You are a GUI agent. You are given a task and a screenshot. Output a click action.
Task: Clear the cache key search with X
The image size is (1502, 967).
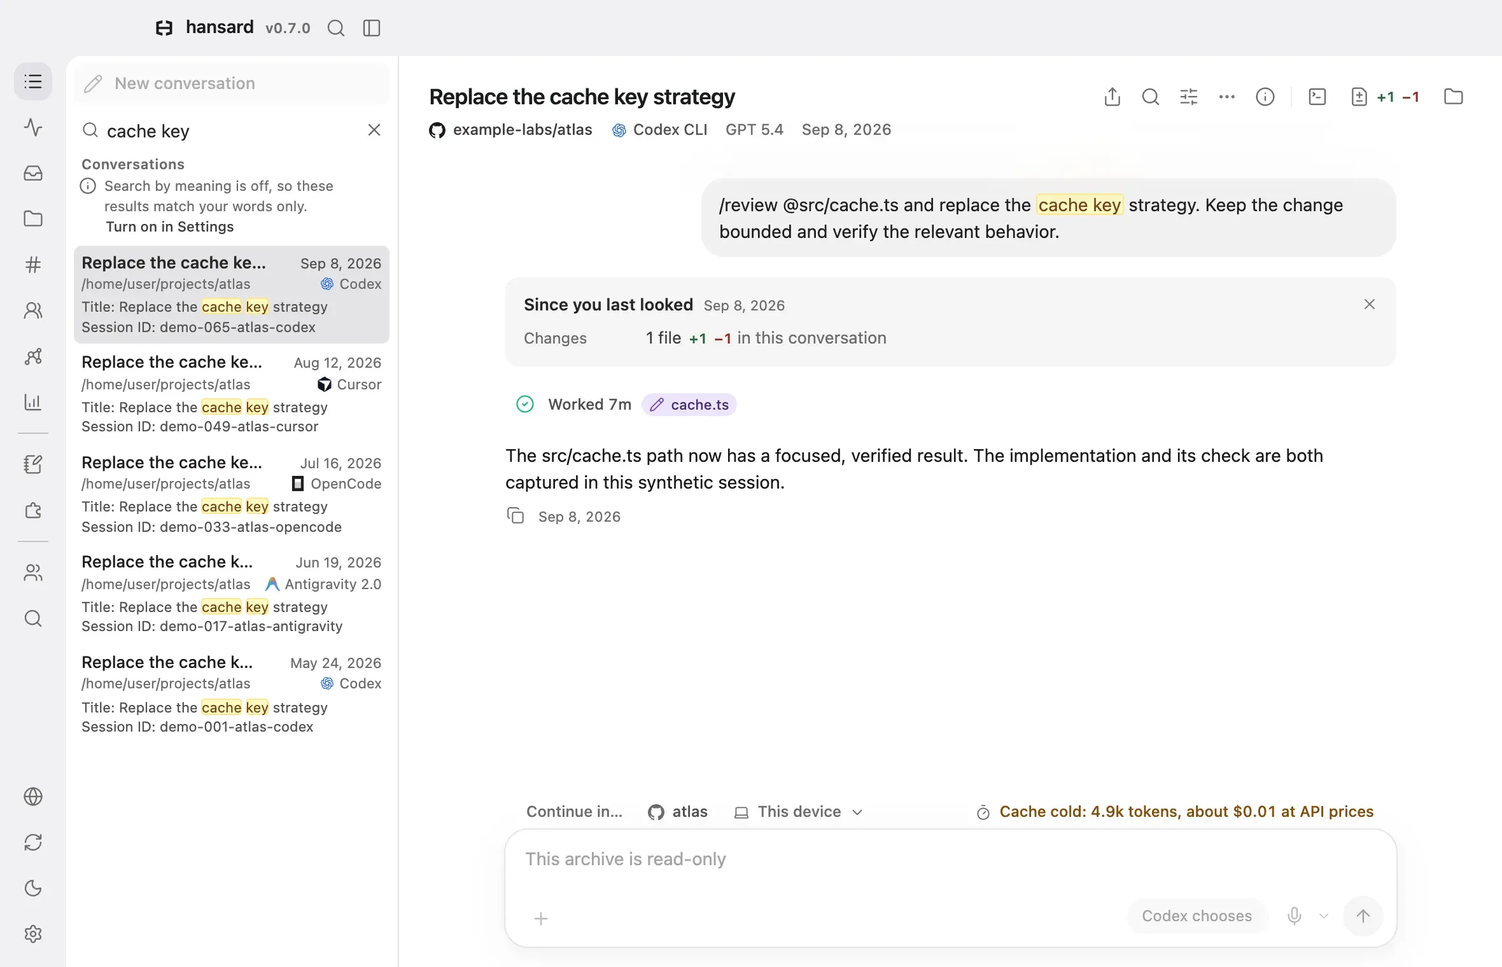tap(374, 130)
